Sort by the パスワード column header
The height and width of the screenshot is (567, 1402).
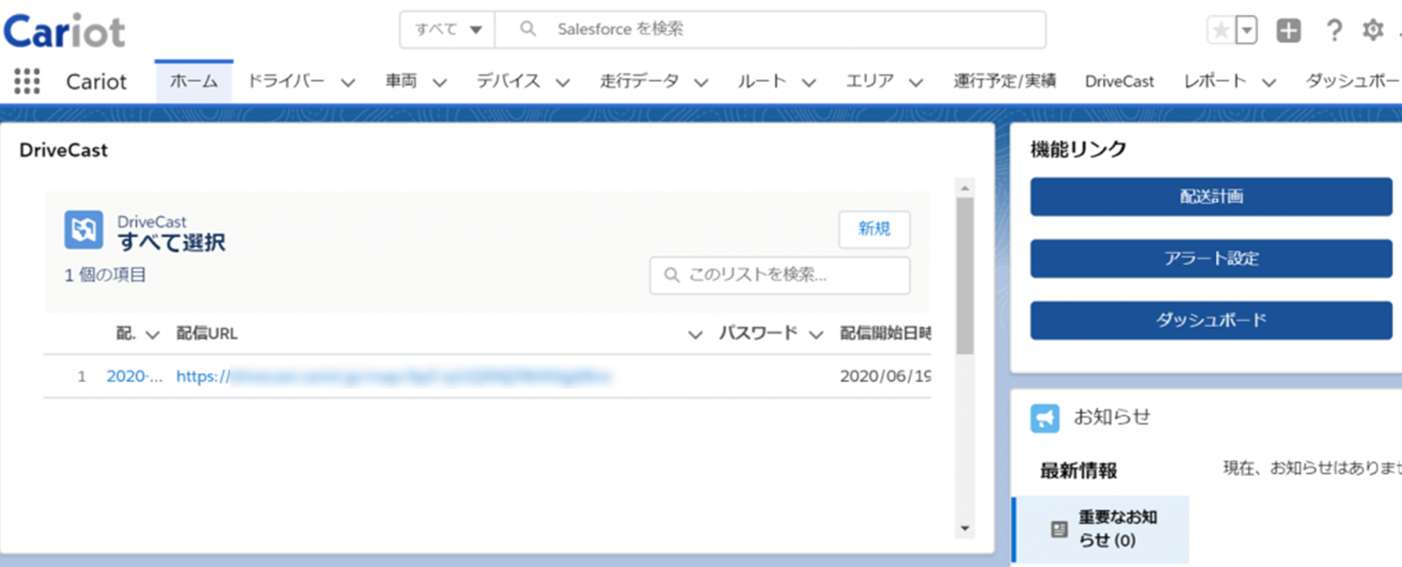pos(758,334)
